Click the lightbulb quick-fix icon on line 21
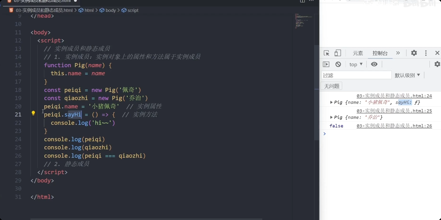441x220 pixels. [33, 113]
